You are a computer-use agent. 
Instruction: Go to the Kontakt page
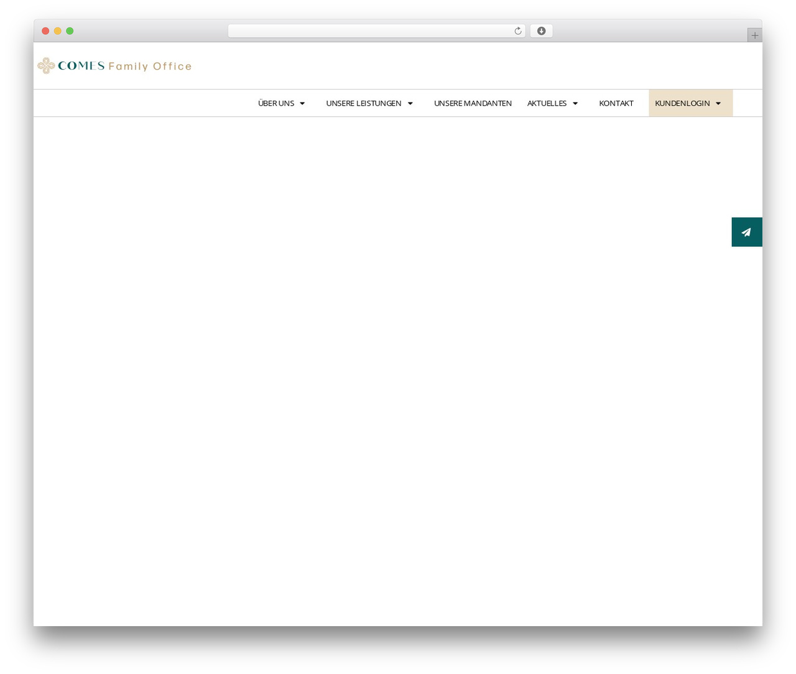click(x=616, y=103)
